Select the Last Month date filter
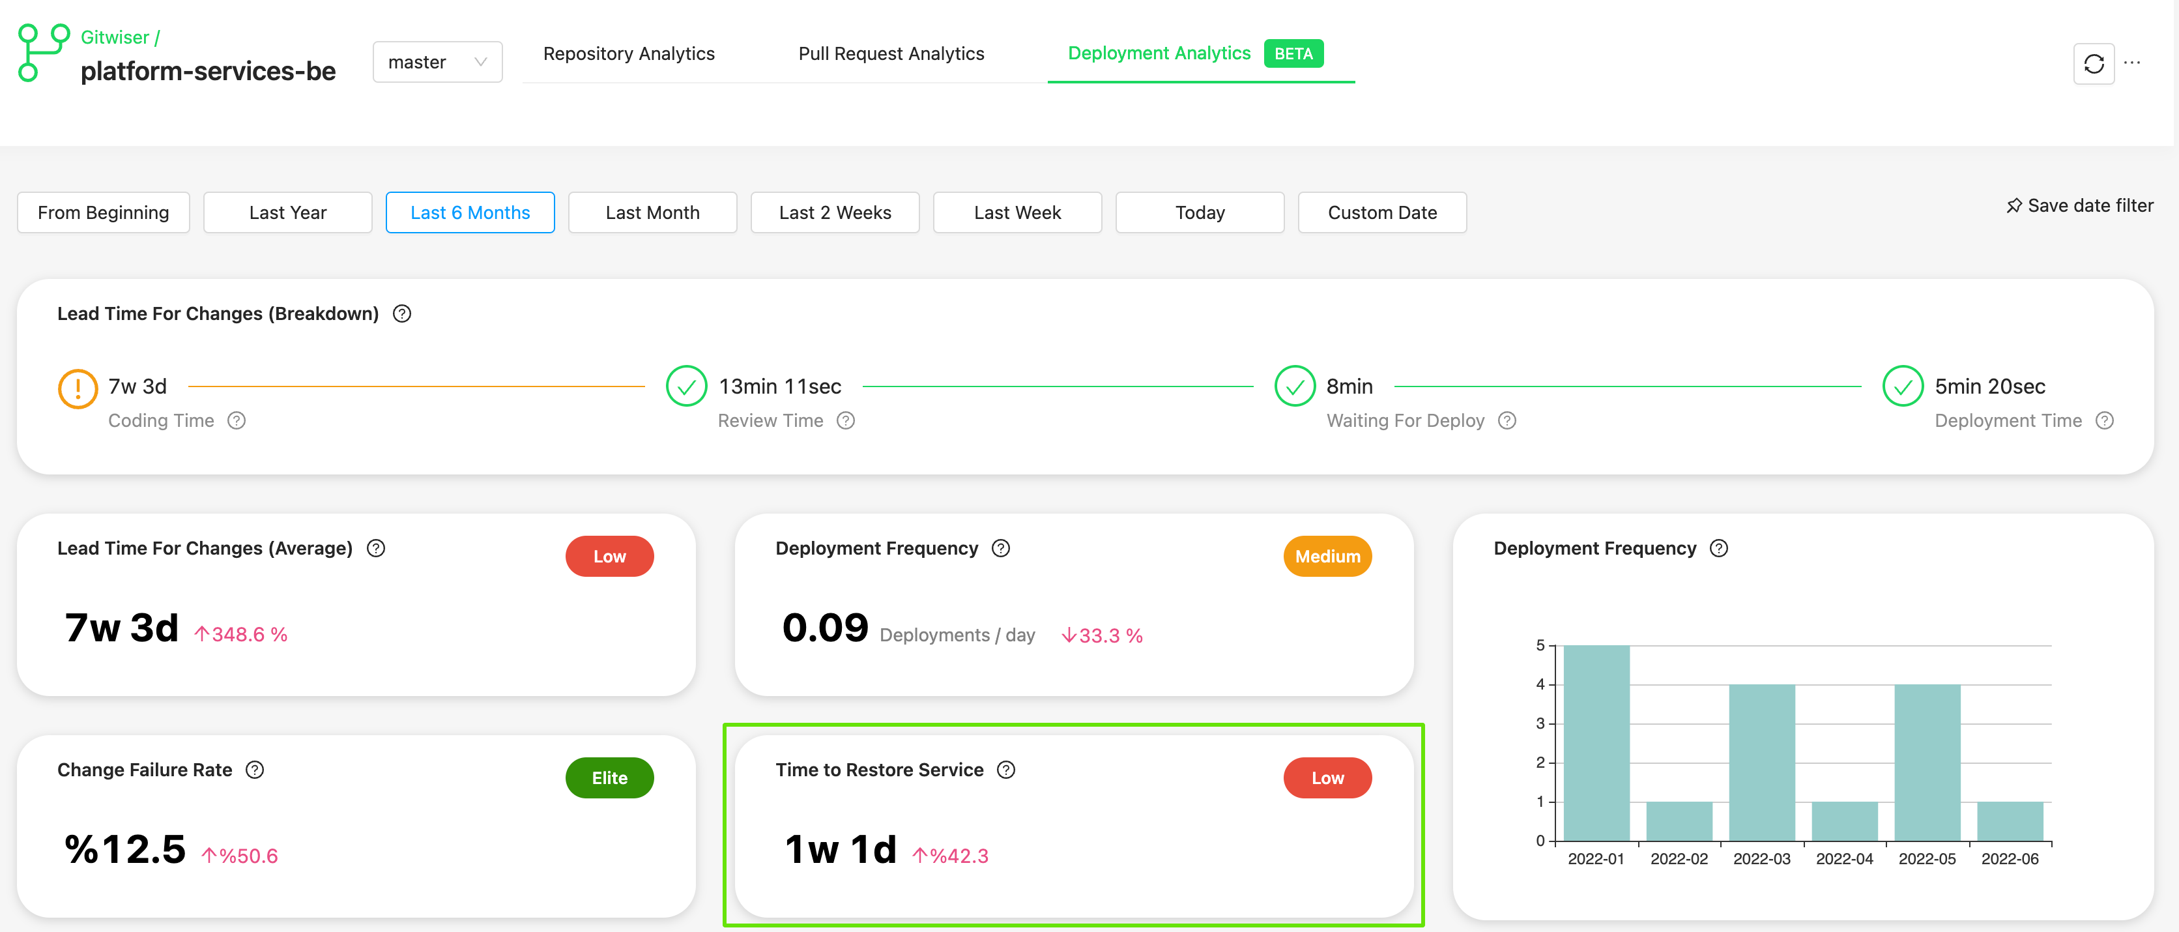The height and width of the screenshot is (932, 2179). coord(652,212)
